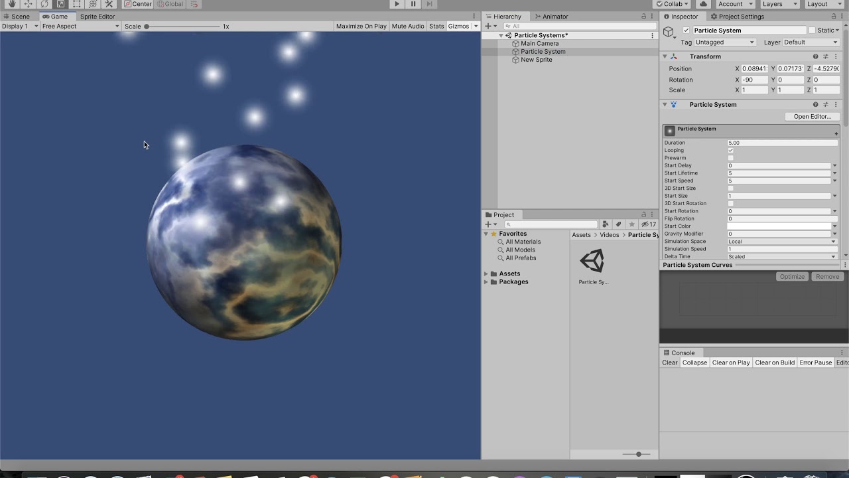Open Transform component help icon
The width and height of the screenshot is (849, 478).
coord(816,56)
